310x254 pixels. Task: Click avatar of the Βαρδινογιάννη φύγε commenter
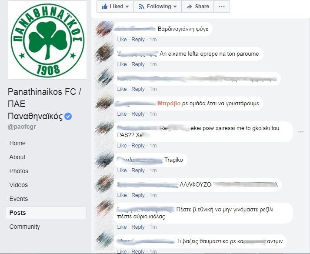[x=104, y=29]
